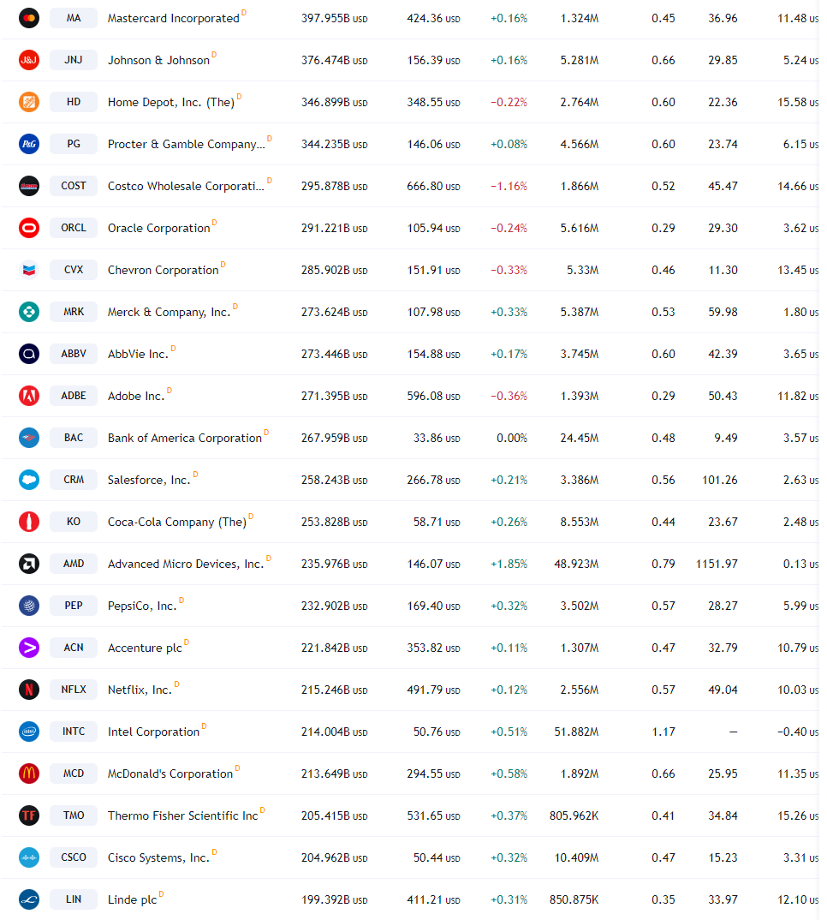
Task: Select the MRK ticker badge
Action: 74,312
